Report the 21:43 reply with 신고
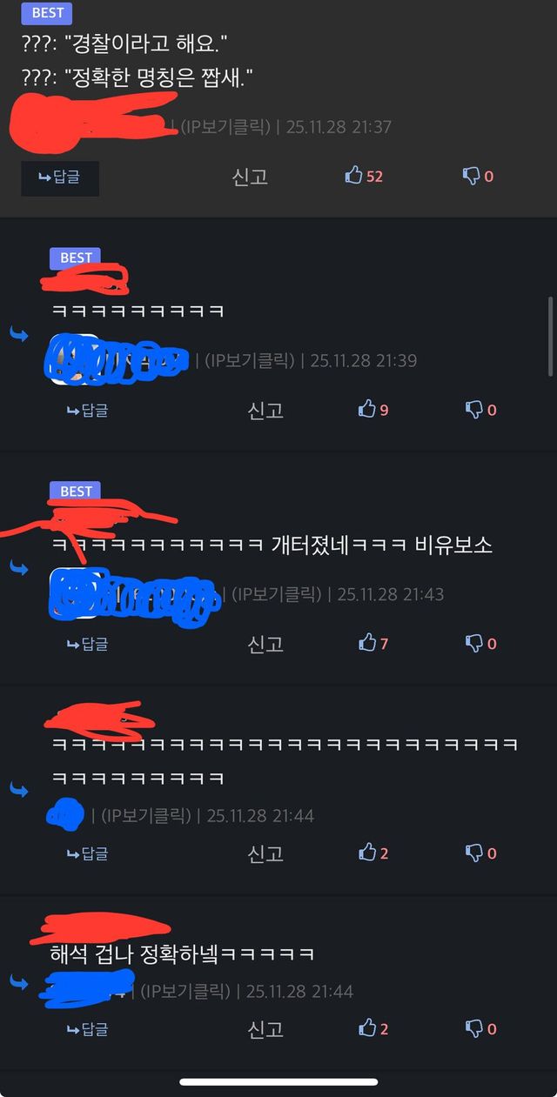 pos(265,644)
